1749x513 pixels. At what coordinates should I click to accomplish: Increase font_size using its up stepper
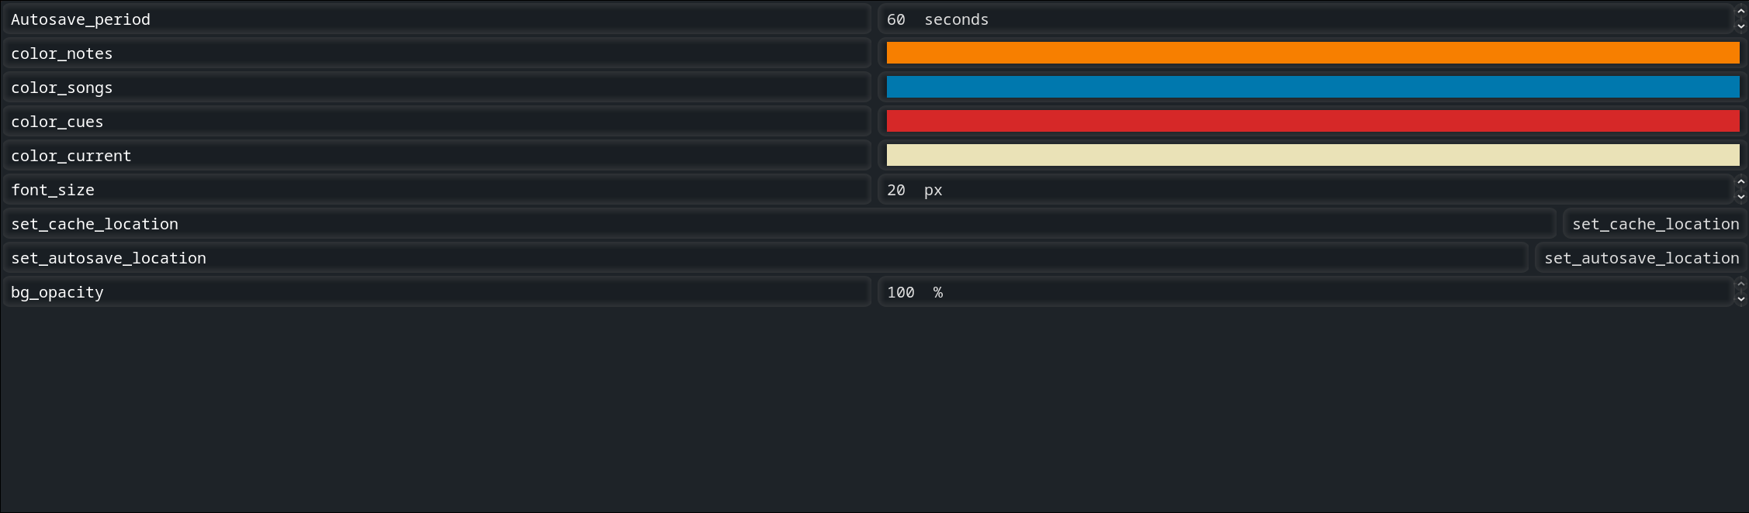click(x=1740, y=183)
